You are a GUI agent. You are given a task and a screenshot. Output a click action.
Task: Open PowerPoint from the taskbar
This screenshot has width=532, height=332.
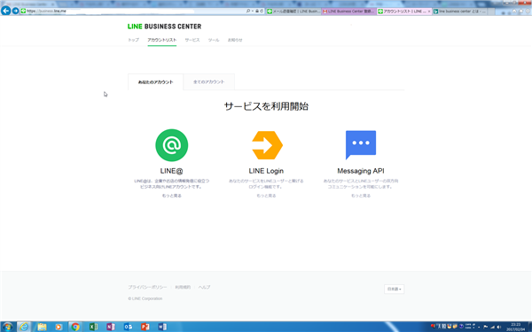pos(145,327)
